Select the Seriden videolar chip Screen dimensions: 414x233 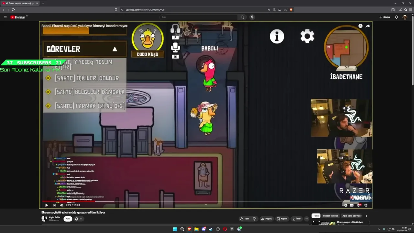(x=331, y=216)
